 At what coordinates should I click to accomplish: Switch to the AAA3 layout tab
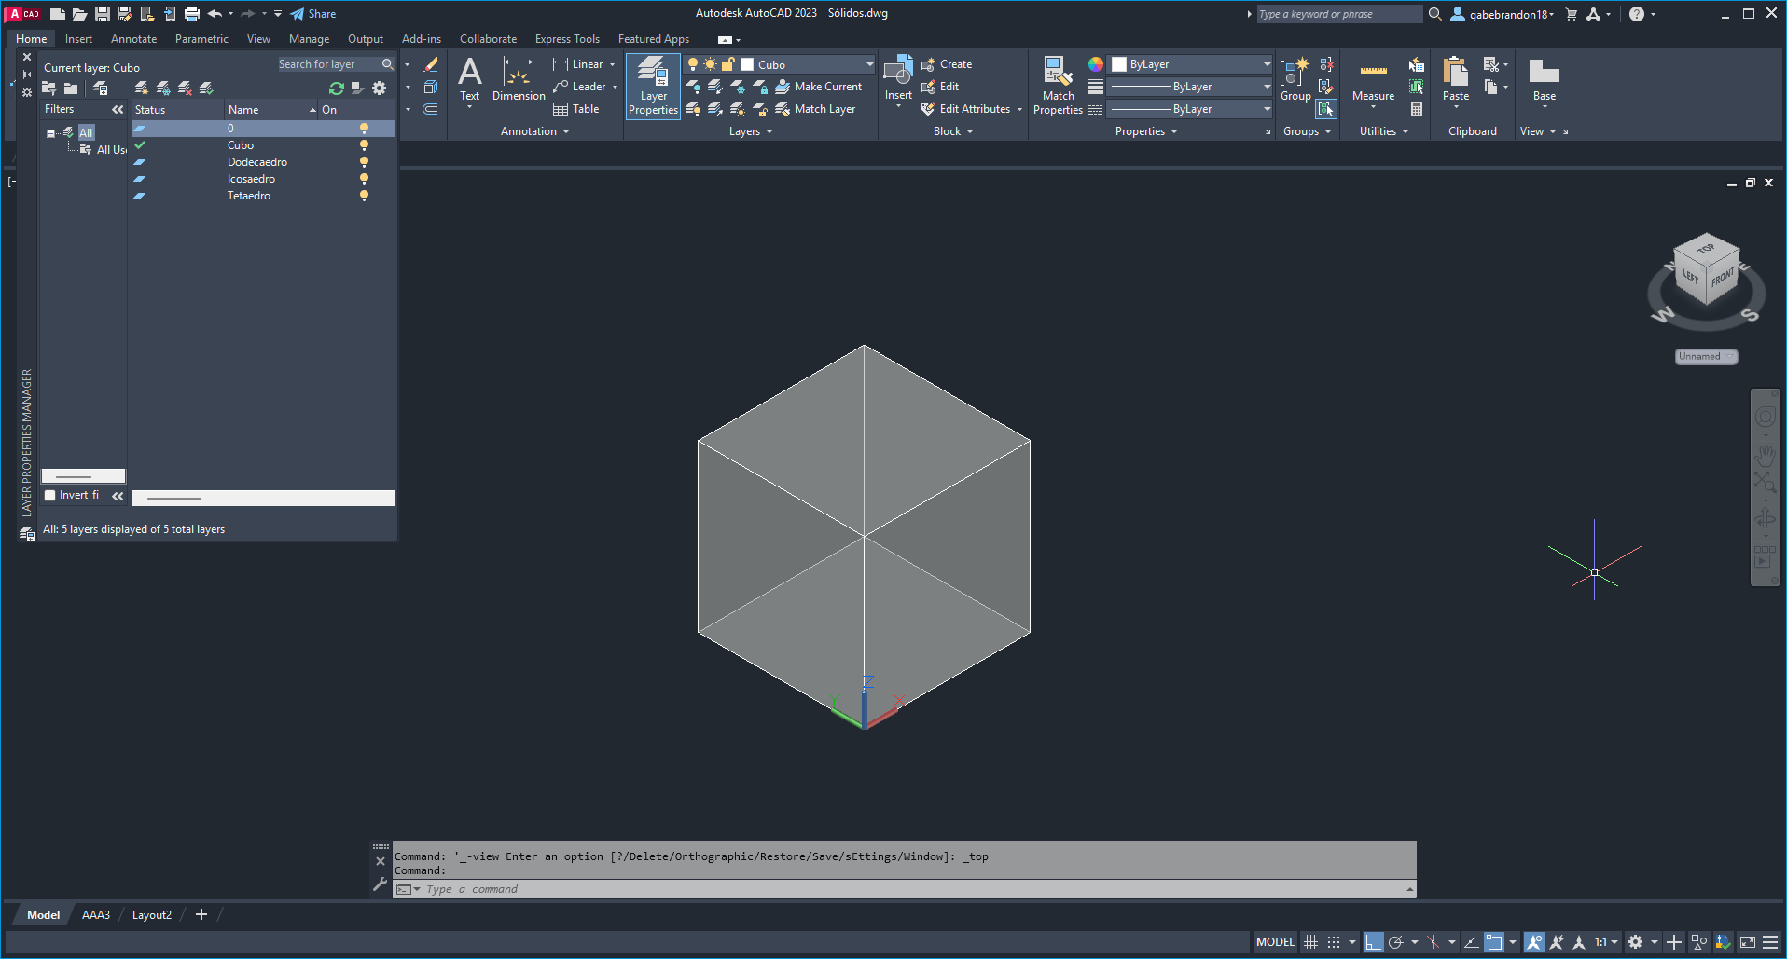coord(95,915)
